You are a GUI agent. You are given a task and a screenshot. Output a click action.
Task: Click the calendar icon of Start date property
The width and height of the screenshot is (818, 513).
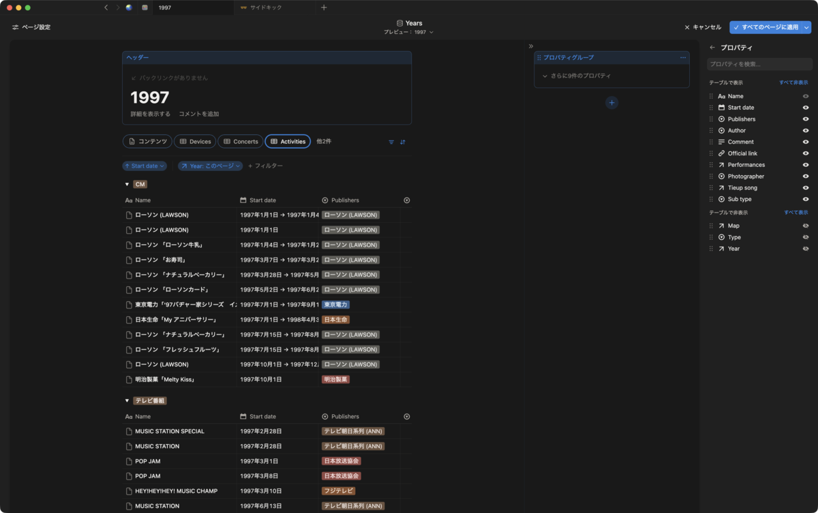(721, 108)
